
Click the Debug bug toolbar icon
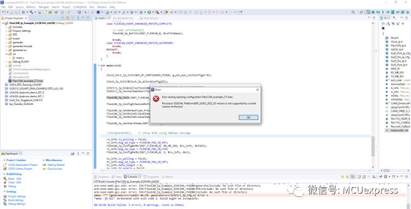[141, 12]
